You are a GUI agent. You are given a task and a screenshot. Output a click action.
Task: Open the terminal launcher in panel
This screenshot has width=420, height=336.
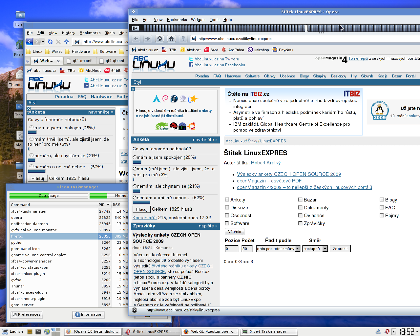pyautogui.click(x=38, y=332)
